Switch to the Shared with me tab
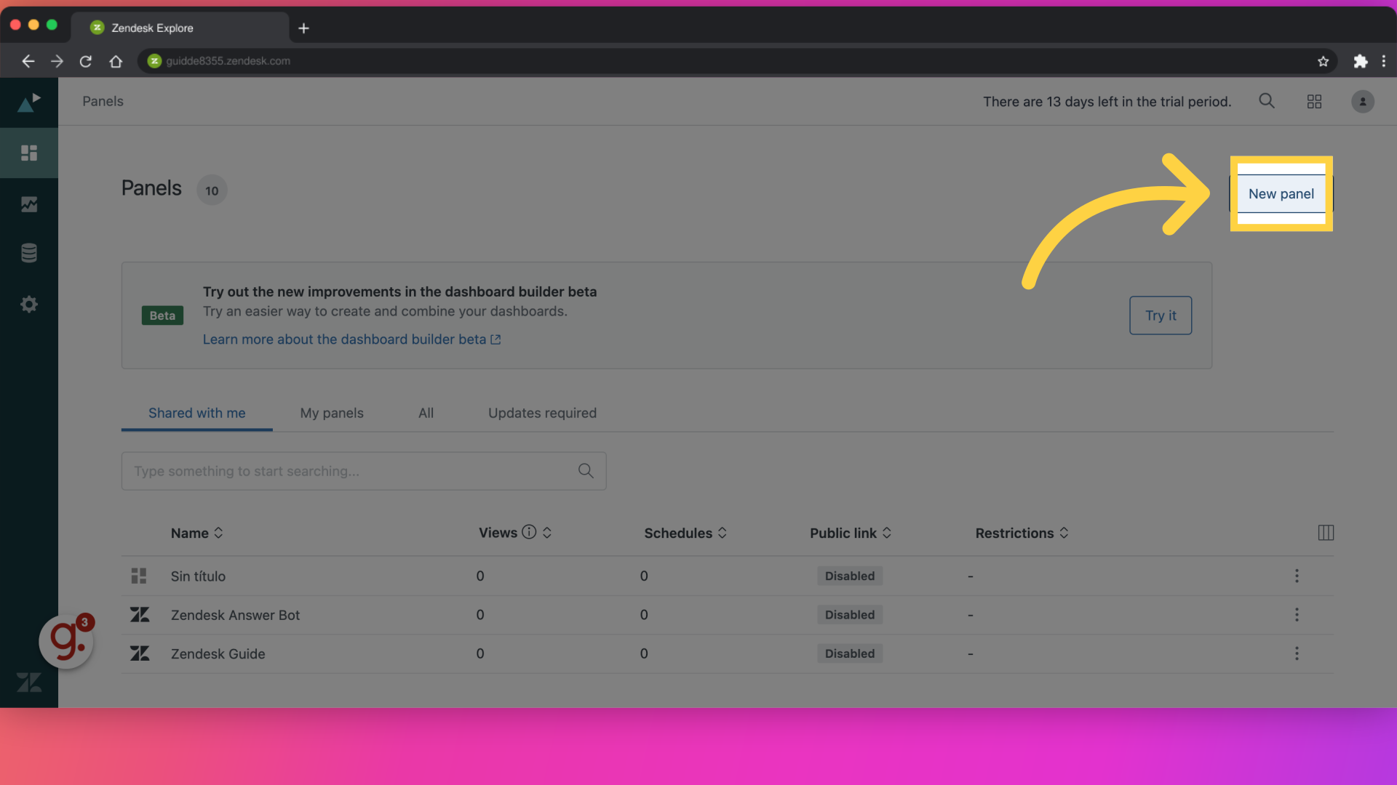Screen dimensions: 1397x785 point(196,413)
